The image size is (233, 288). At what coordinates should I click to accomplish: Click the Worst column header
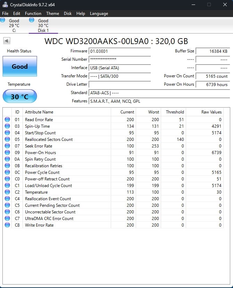pyautogui.click(x=149, y=112)
